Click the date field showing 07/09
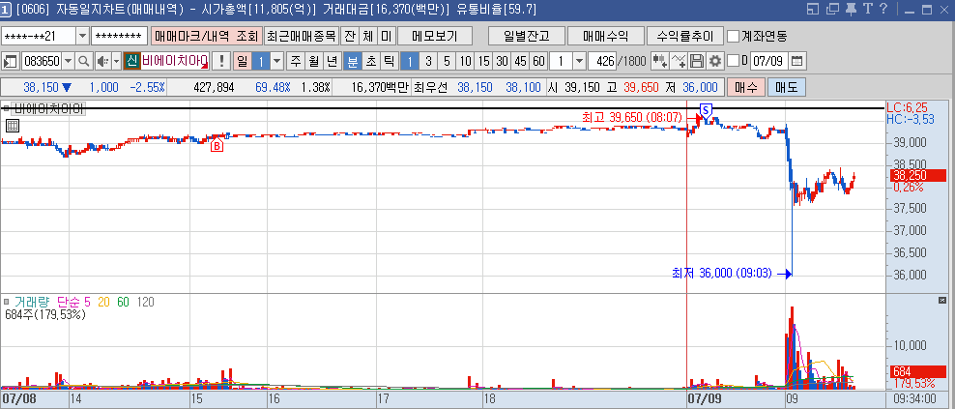955x409 pixels. pyautogui.click(x=769, y=61)
